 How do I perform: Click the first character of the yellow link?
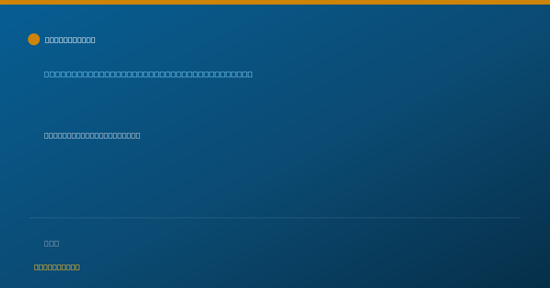(36, 267)
